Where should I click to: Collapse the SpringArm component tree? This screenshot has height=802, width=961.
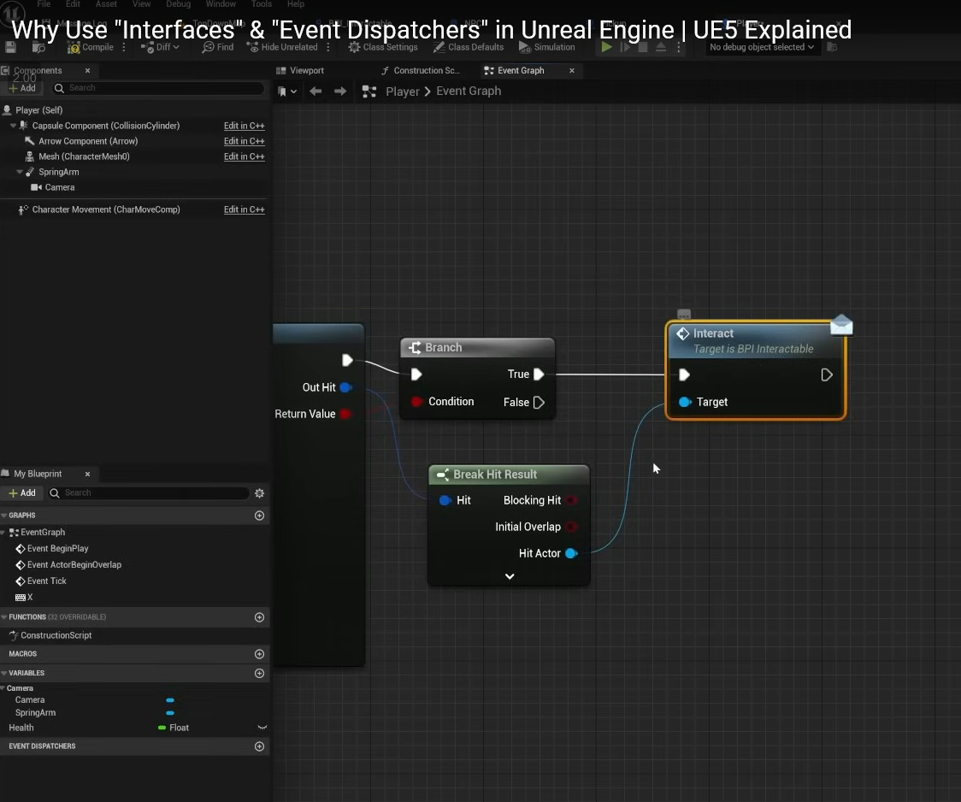pos(20,172)
